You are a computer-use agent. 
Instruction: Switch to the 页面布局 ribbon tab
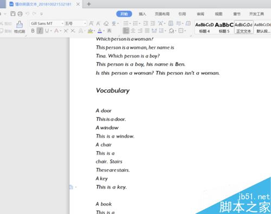click(162, 14)
